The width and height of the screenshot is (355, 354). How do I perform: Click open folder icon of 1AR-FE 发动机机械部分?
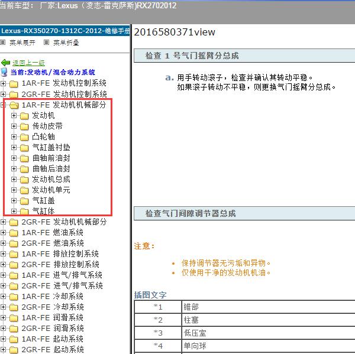(x=14, y=105)
